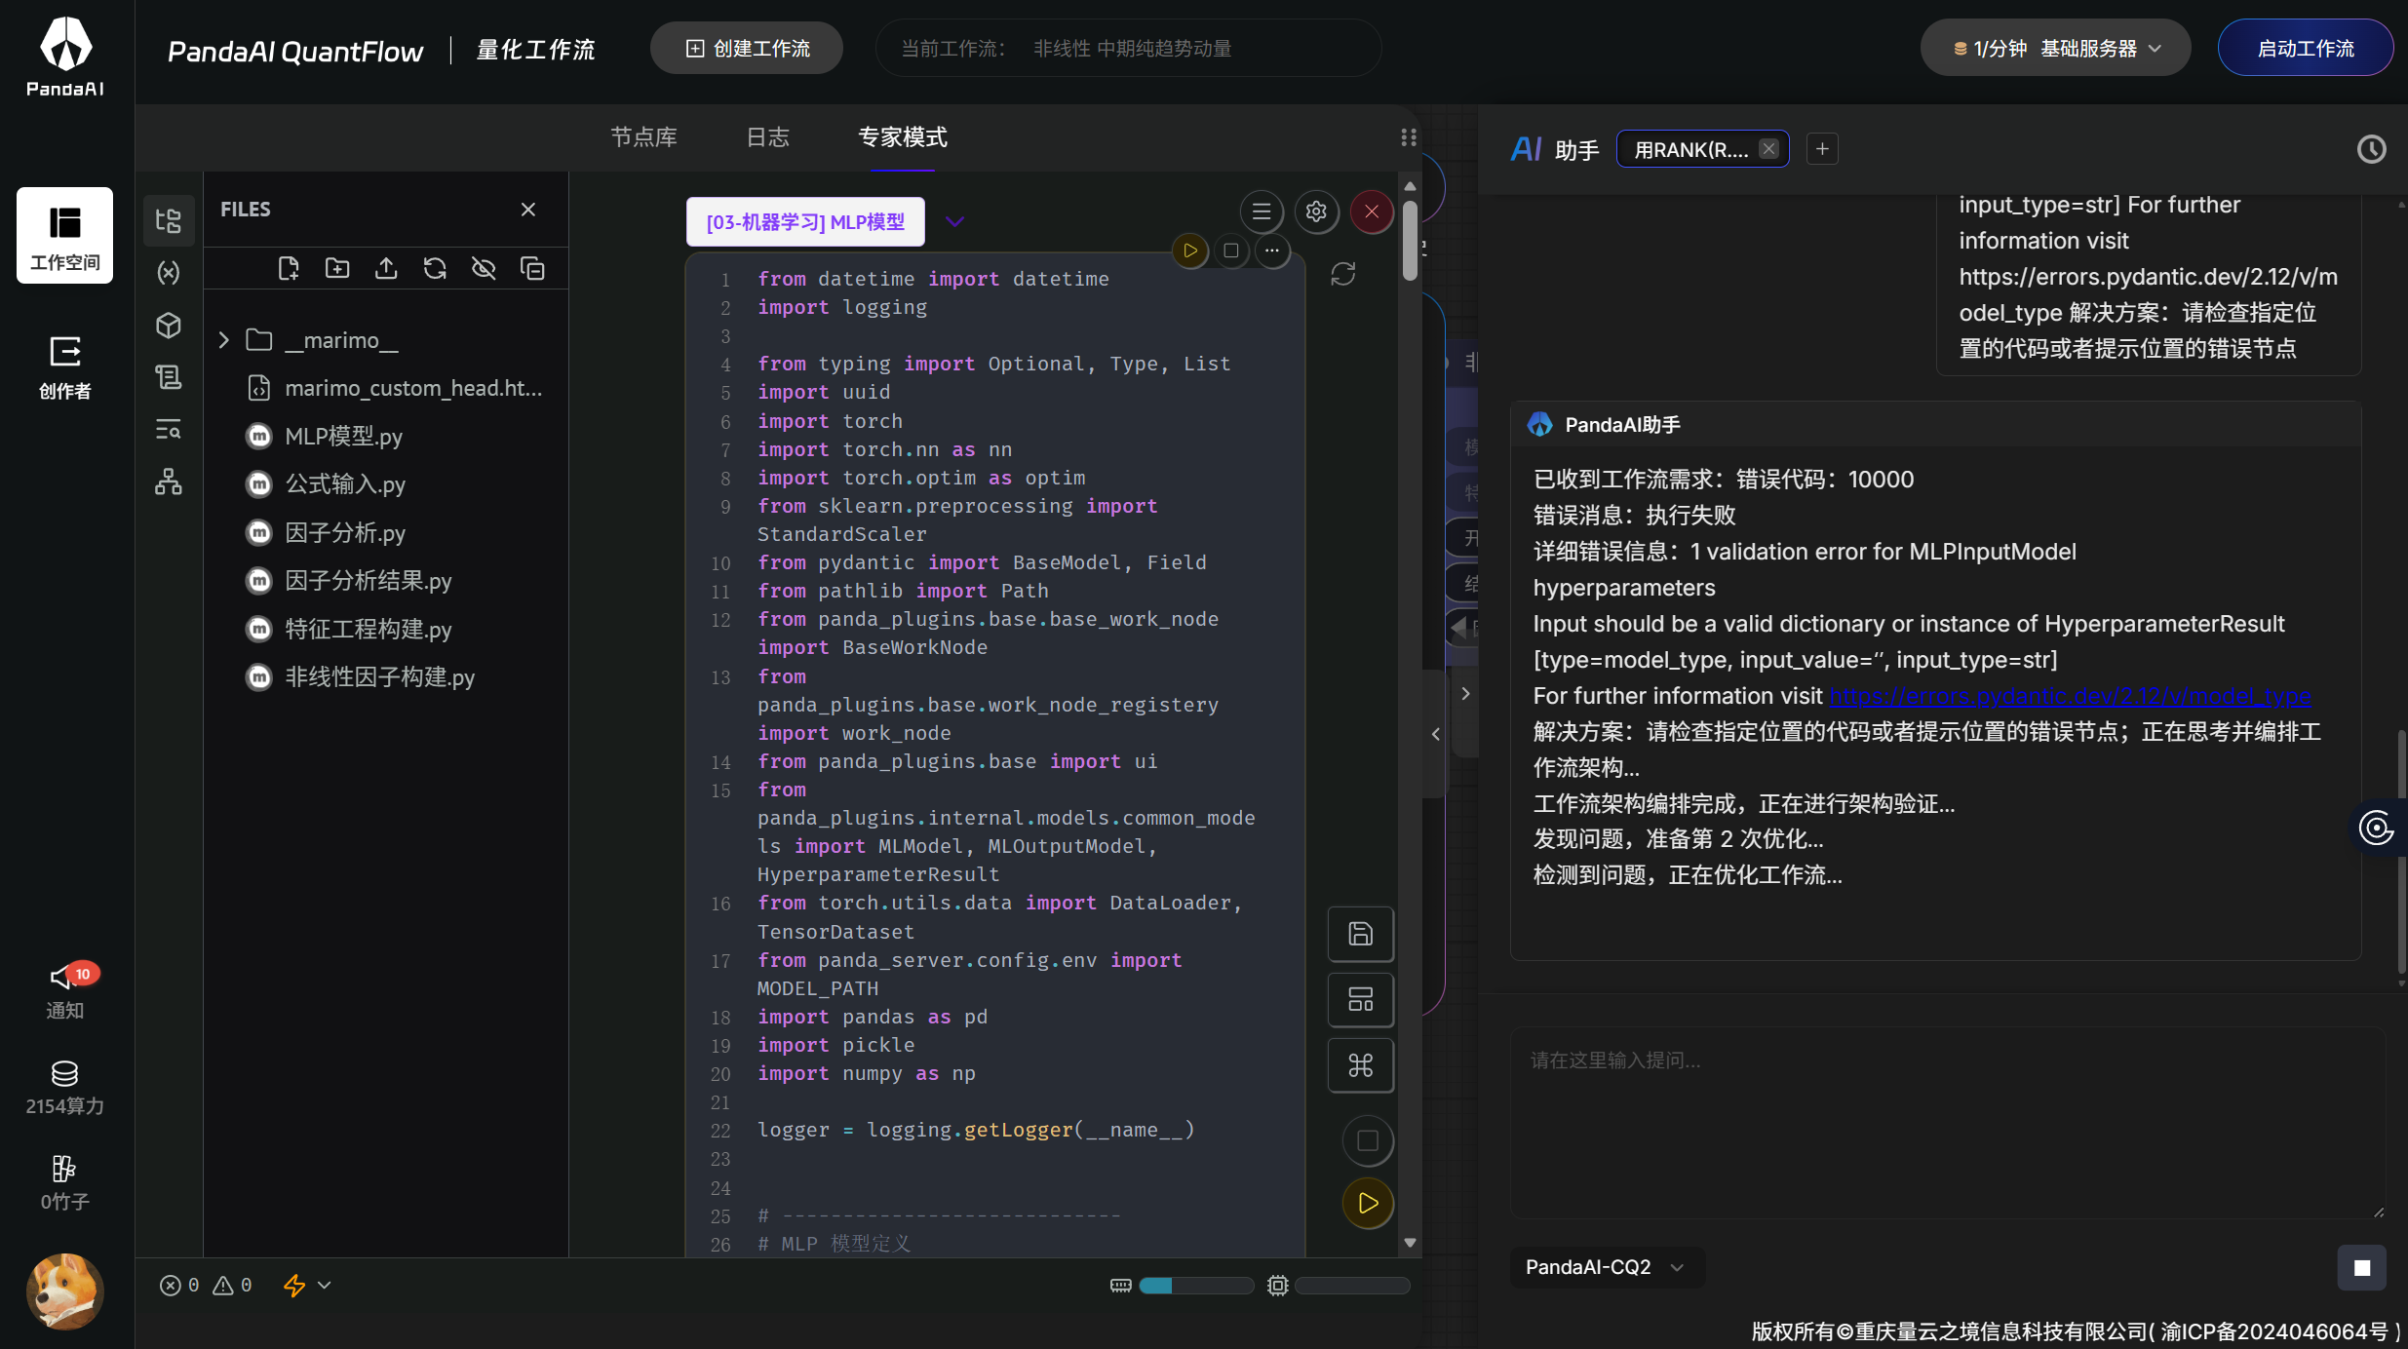Close the 用RANK(R.... chat tab
The image size is (2408, 1349).
(x=1768, y=149)
